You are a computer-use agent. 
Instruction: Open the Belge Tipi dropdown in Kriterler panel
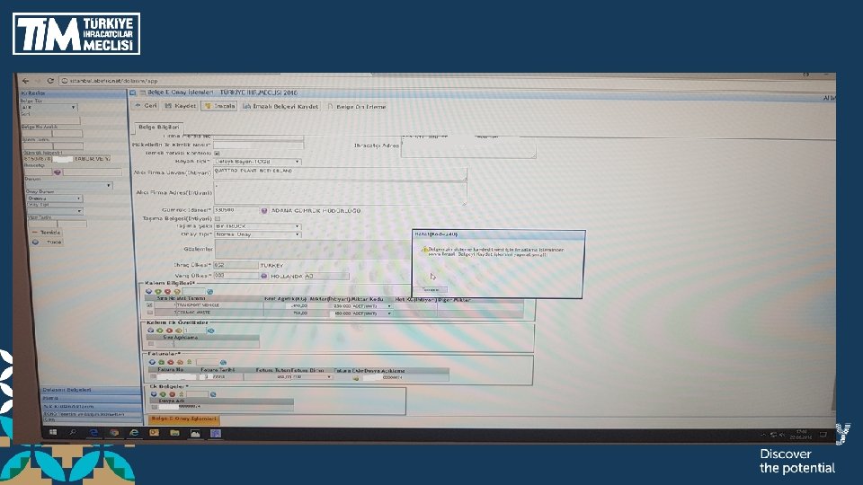49,107
